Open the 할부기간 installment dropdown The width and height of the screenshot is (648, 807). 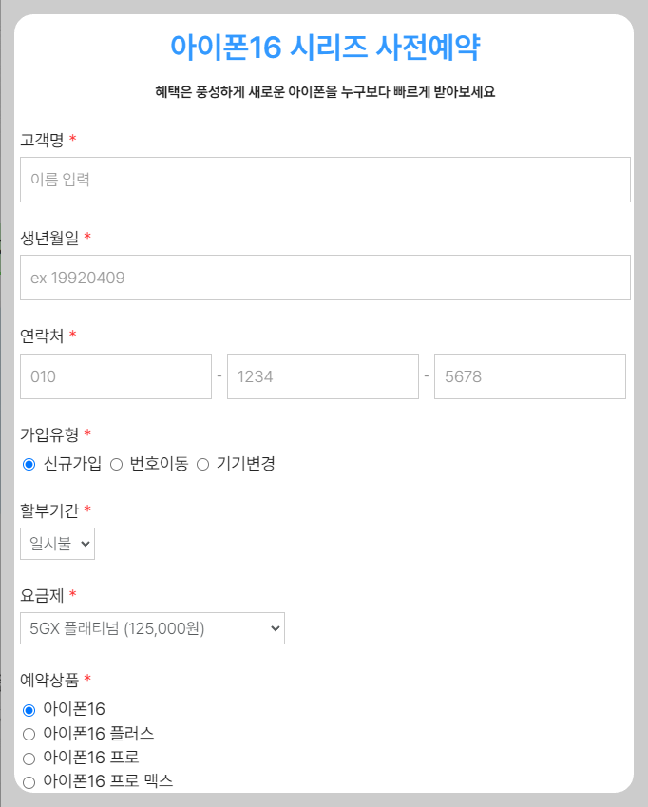point(56,543)
